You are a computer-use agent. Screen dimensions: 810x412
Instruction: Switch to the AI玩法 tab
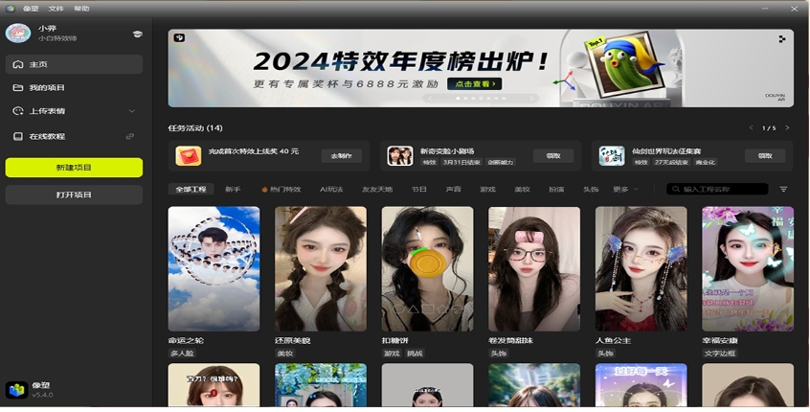tap(331, 190)
